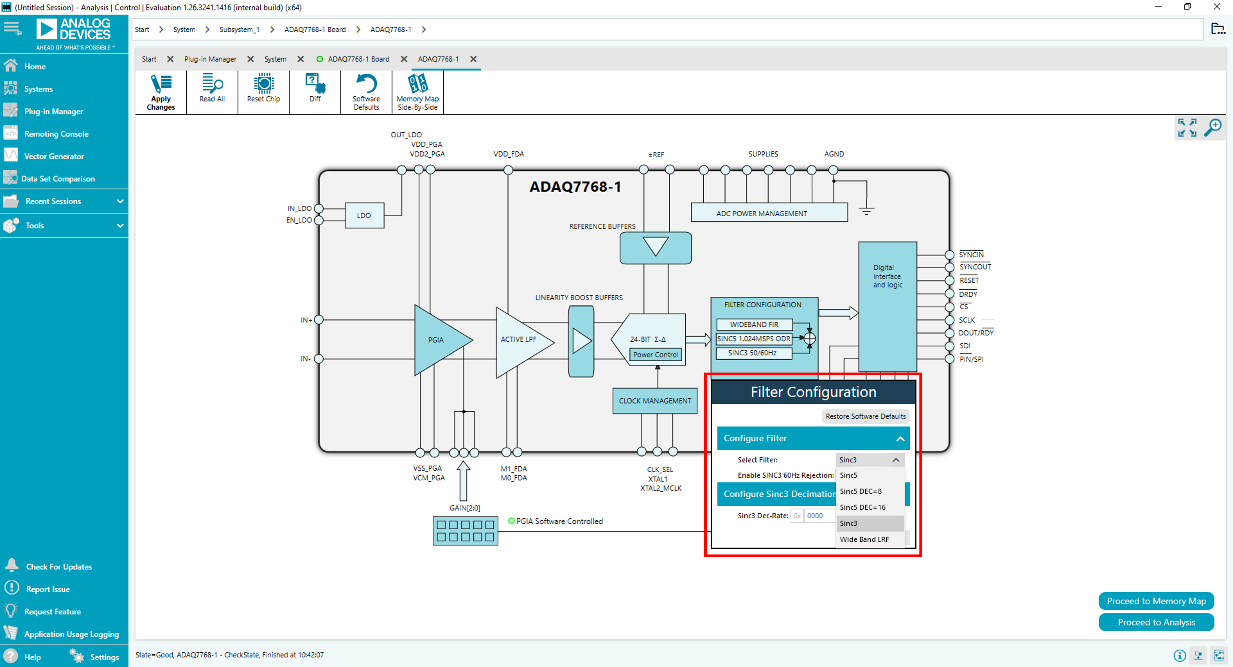
Task: Restore chip with Software Defaults icon
Action: coord(366,92)
